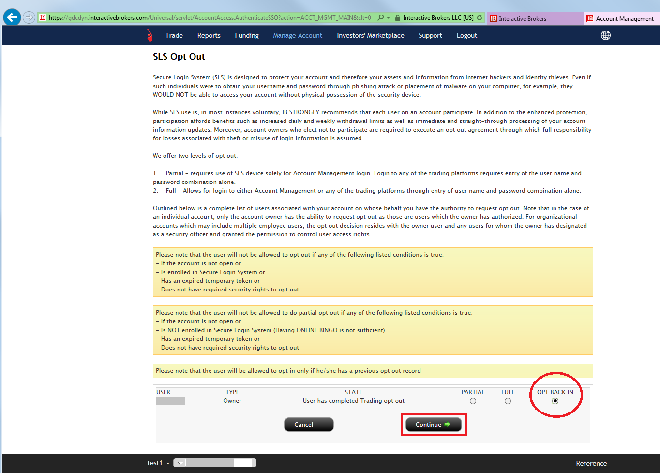
Task: Click the Interactive Brokers LLC [US] certificate label
Action: (x=438, y=17)
